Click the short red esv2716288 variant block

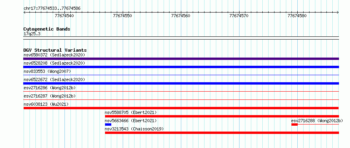pyautogui.click(x=295, y=125)
